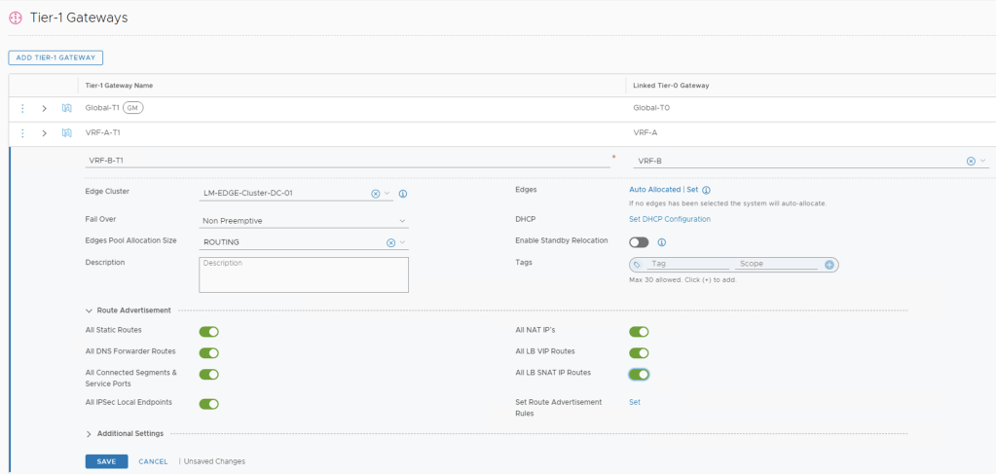996x474 pixels.
Task: Click the info icon next to Edge Cluster
Action: click(x=403, y=194)
